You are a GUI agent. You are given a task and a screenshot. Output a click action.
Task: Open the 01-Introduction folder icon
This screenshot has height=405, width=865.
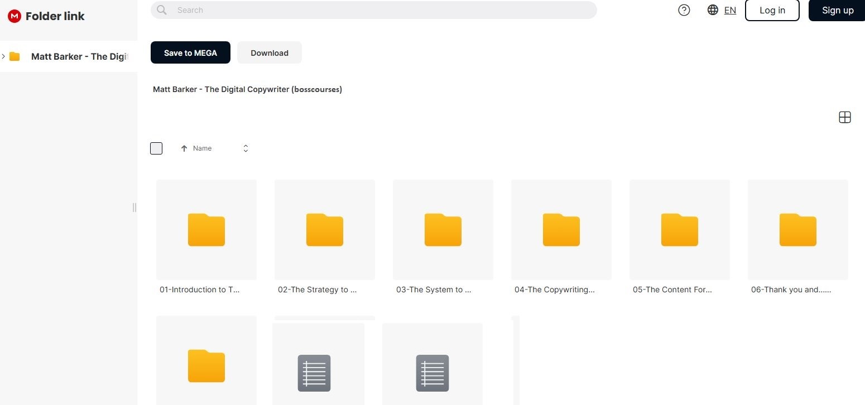click(206, 229)
